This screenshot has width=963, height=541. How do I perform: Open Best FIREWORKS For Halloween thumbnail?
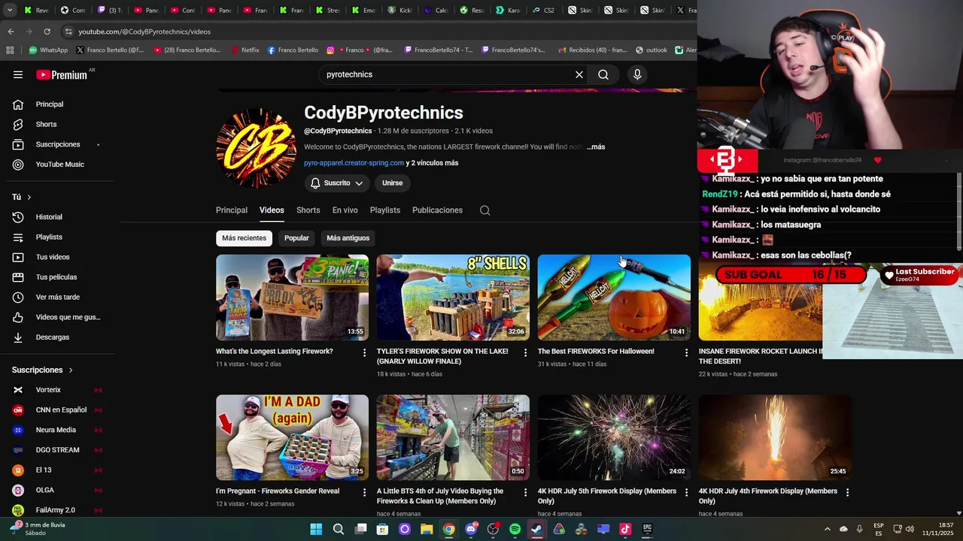[614, 298]
